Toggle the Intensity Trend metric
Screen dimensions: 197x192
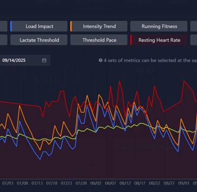click(x=99, y=26)
